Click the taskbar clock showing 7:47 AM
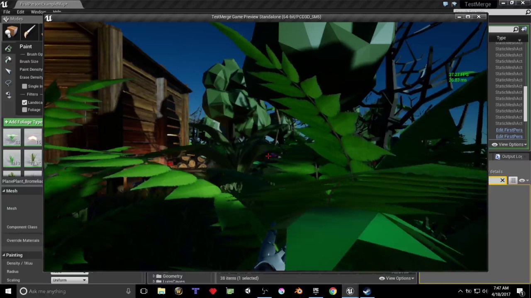 tap(501, 291)
